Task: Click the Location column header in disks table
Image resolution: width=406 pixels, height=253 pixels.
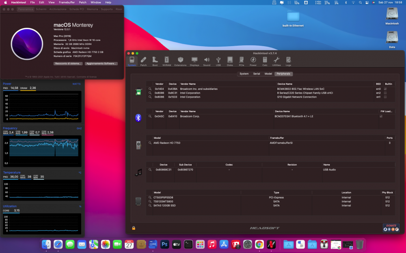Action: point(346,193)
